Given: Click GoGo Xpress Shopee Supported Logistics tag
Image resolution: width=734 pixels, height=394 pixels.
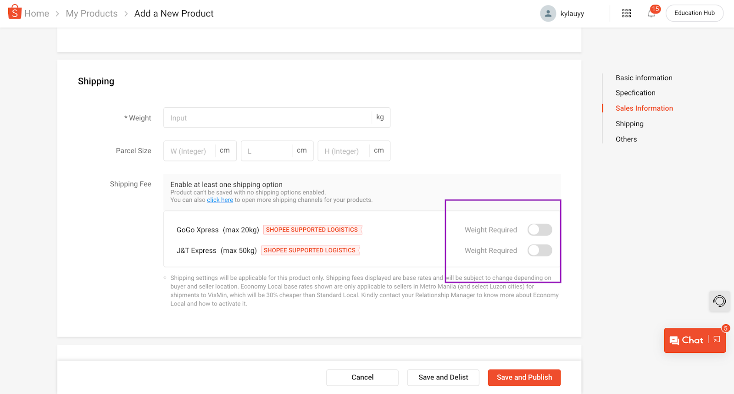Looking at the screenshot, I should pyautogui.click(x=312, y=230).
